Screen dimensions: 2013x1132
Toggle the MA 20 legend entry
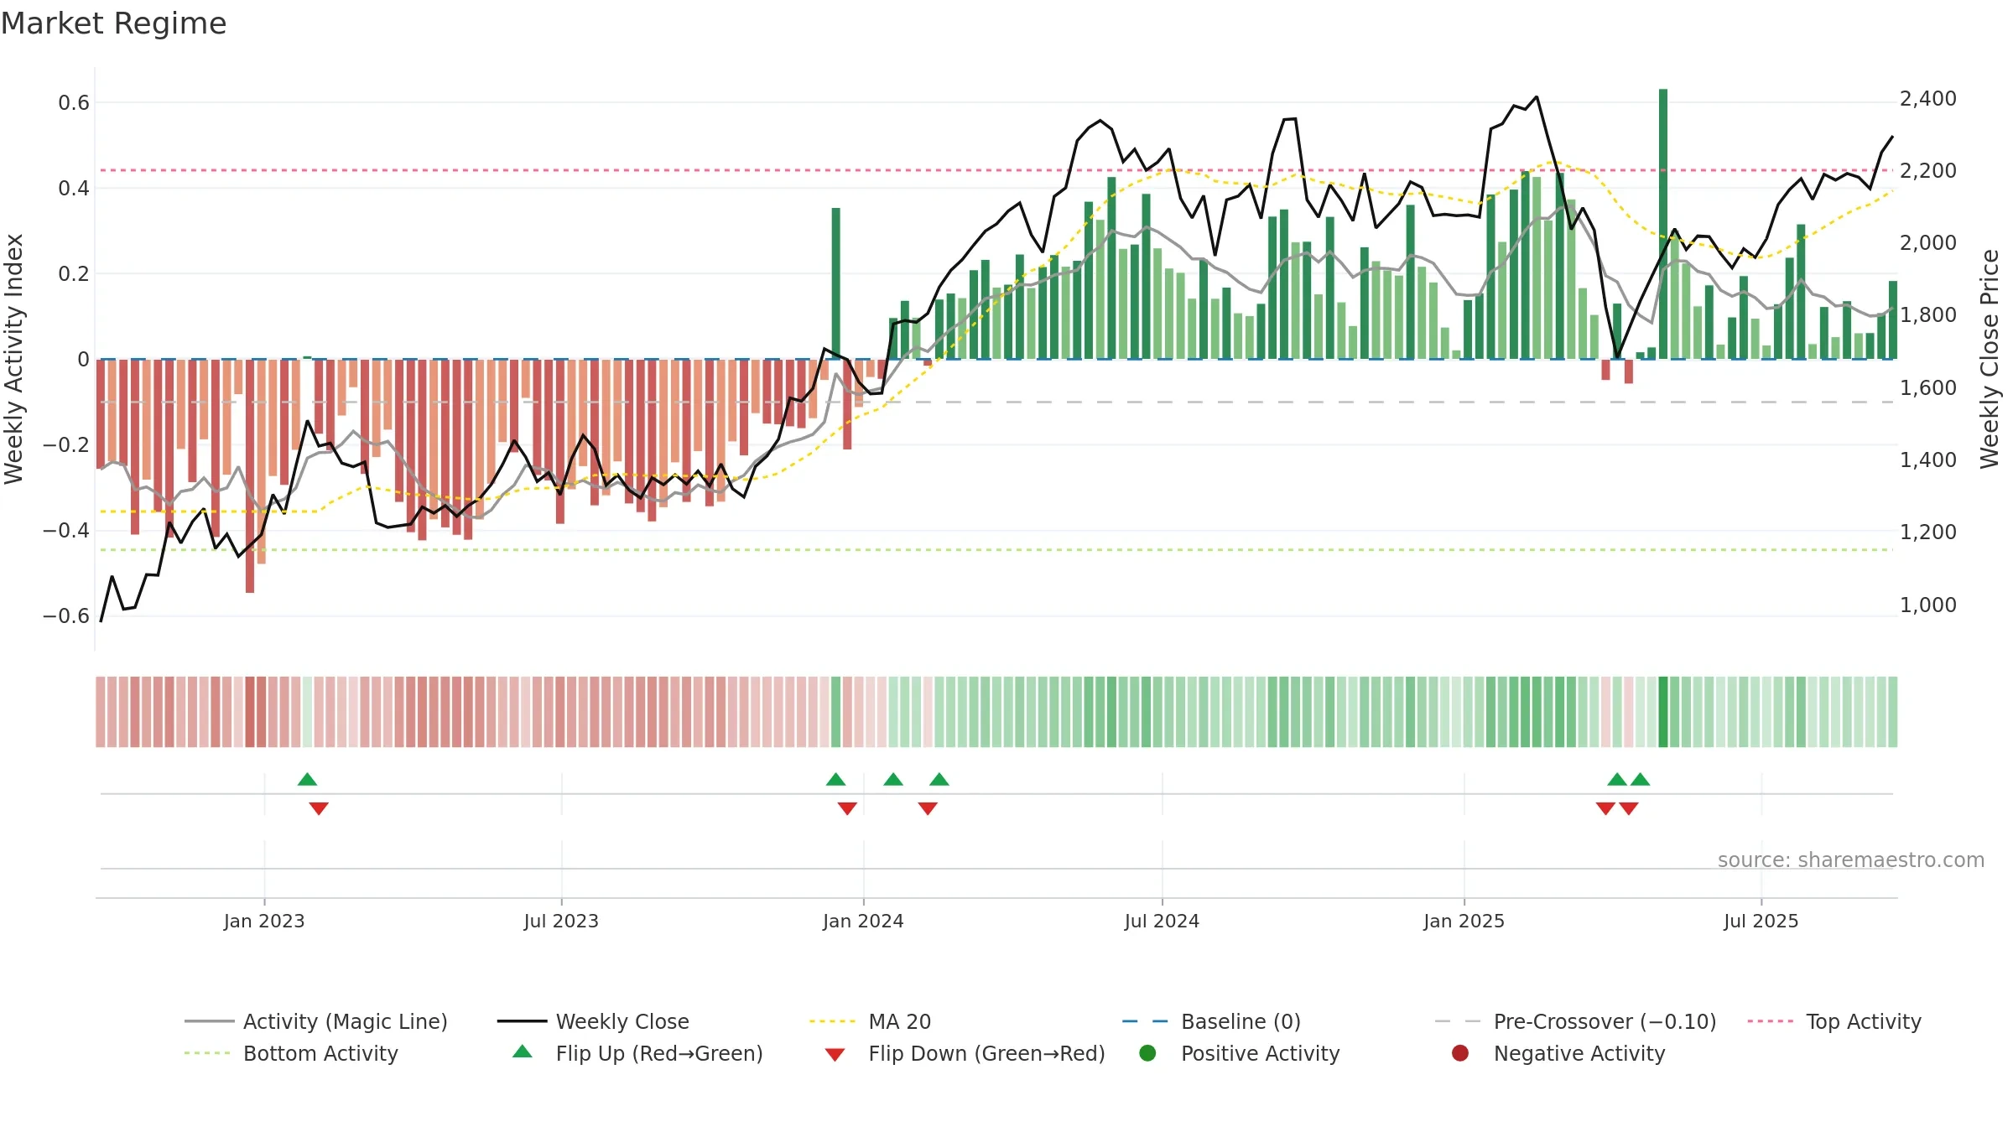point(870,1021)
